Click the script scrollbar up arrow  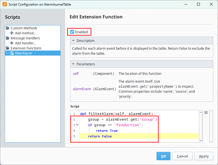[201, 113]
